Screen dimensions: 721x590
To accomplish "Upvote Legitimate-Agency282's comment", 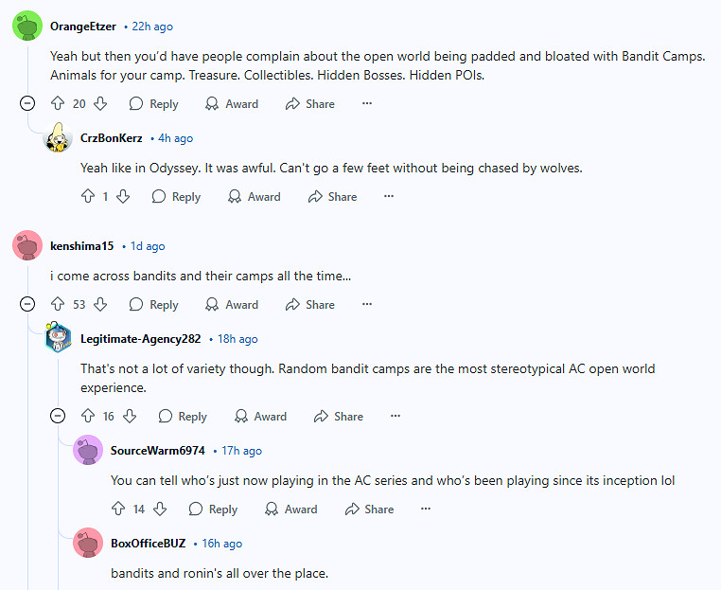I will (88, 416).
